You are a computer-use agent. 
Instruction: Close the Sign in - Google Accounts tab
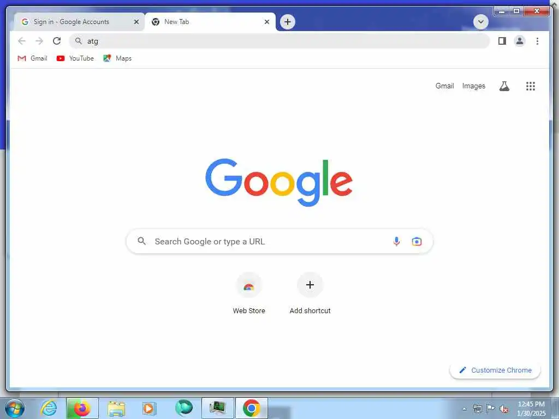click(136, 22)
